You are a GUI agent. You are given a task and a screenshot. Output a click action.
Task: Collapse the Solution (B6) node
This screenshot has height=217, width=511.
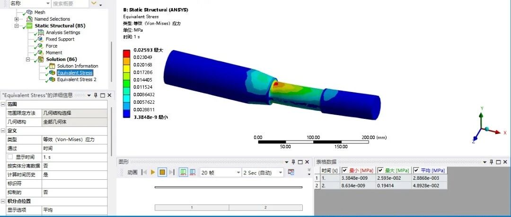point(28,59)
